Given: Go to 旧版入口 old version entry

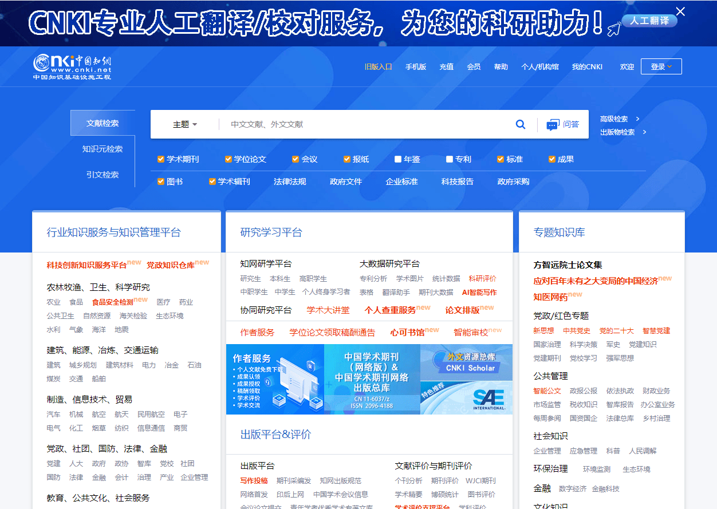Looking at the screenshot, I should coord(378,66).
